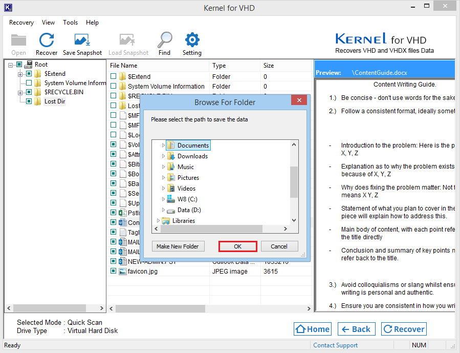
Task: Click the NEW-ADMIN Outlook file icon
Action: coord(122,261)
